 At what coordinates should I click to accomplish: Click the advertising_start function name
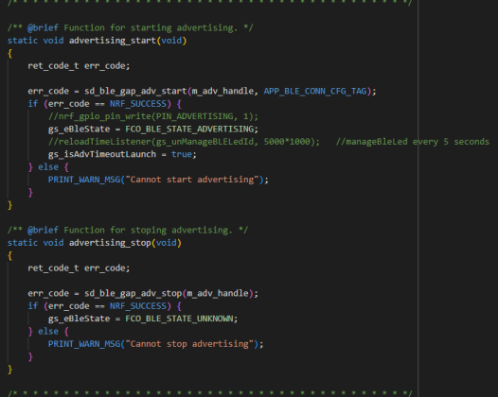point(113,41)
